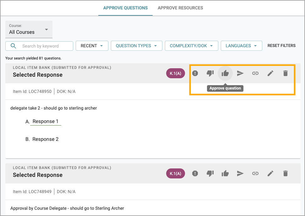The width and height of the screenshot is (305, 216).
Task: Click the search magnifier icon
Action: click(x=13, y=46)
